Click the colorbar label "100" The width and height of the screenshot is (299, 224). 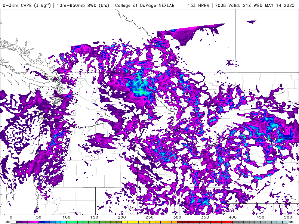(67, 217)
